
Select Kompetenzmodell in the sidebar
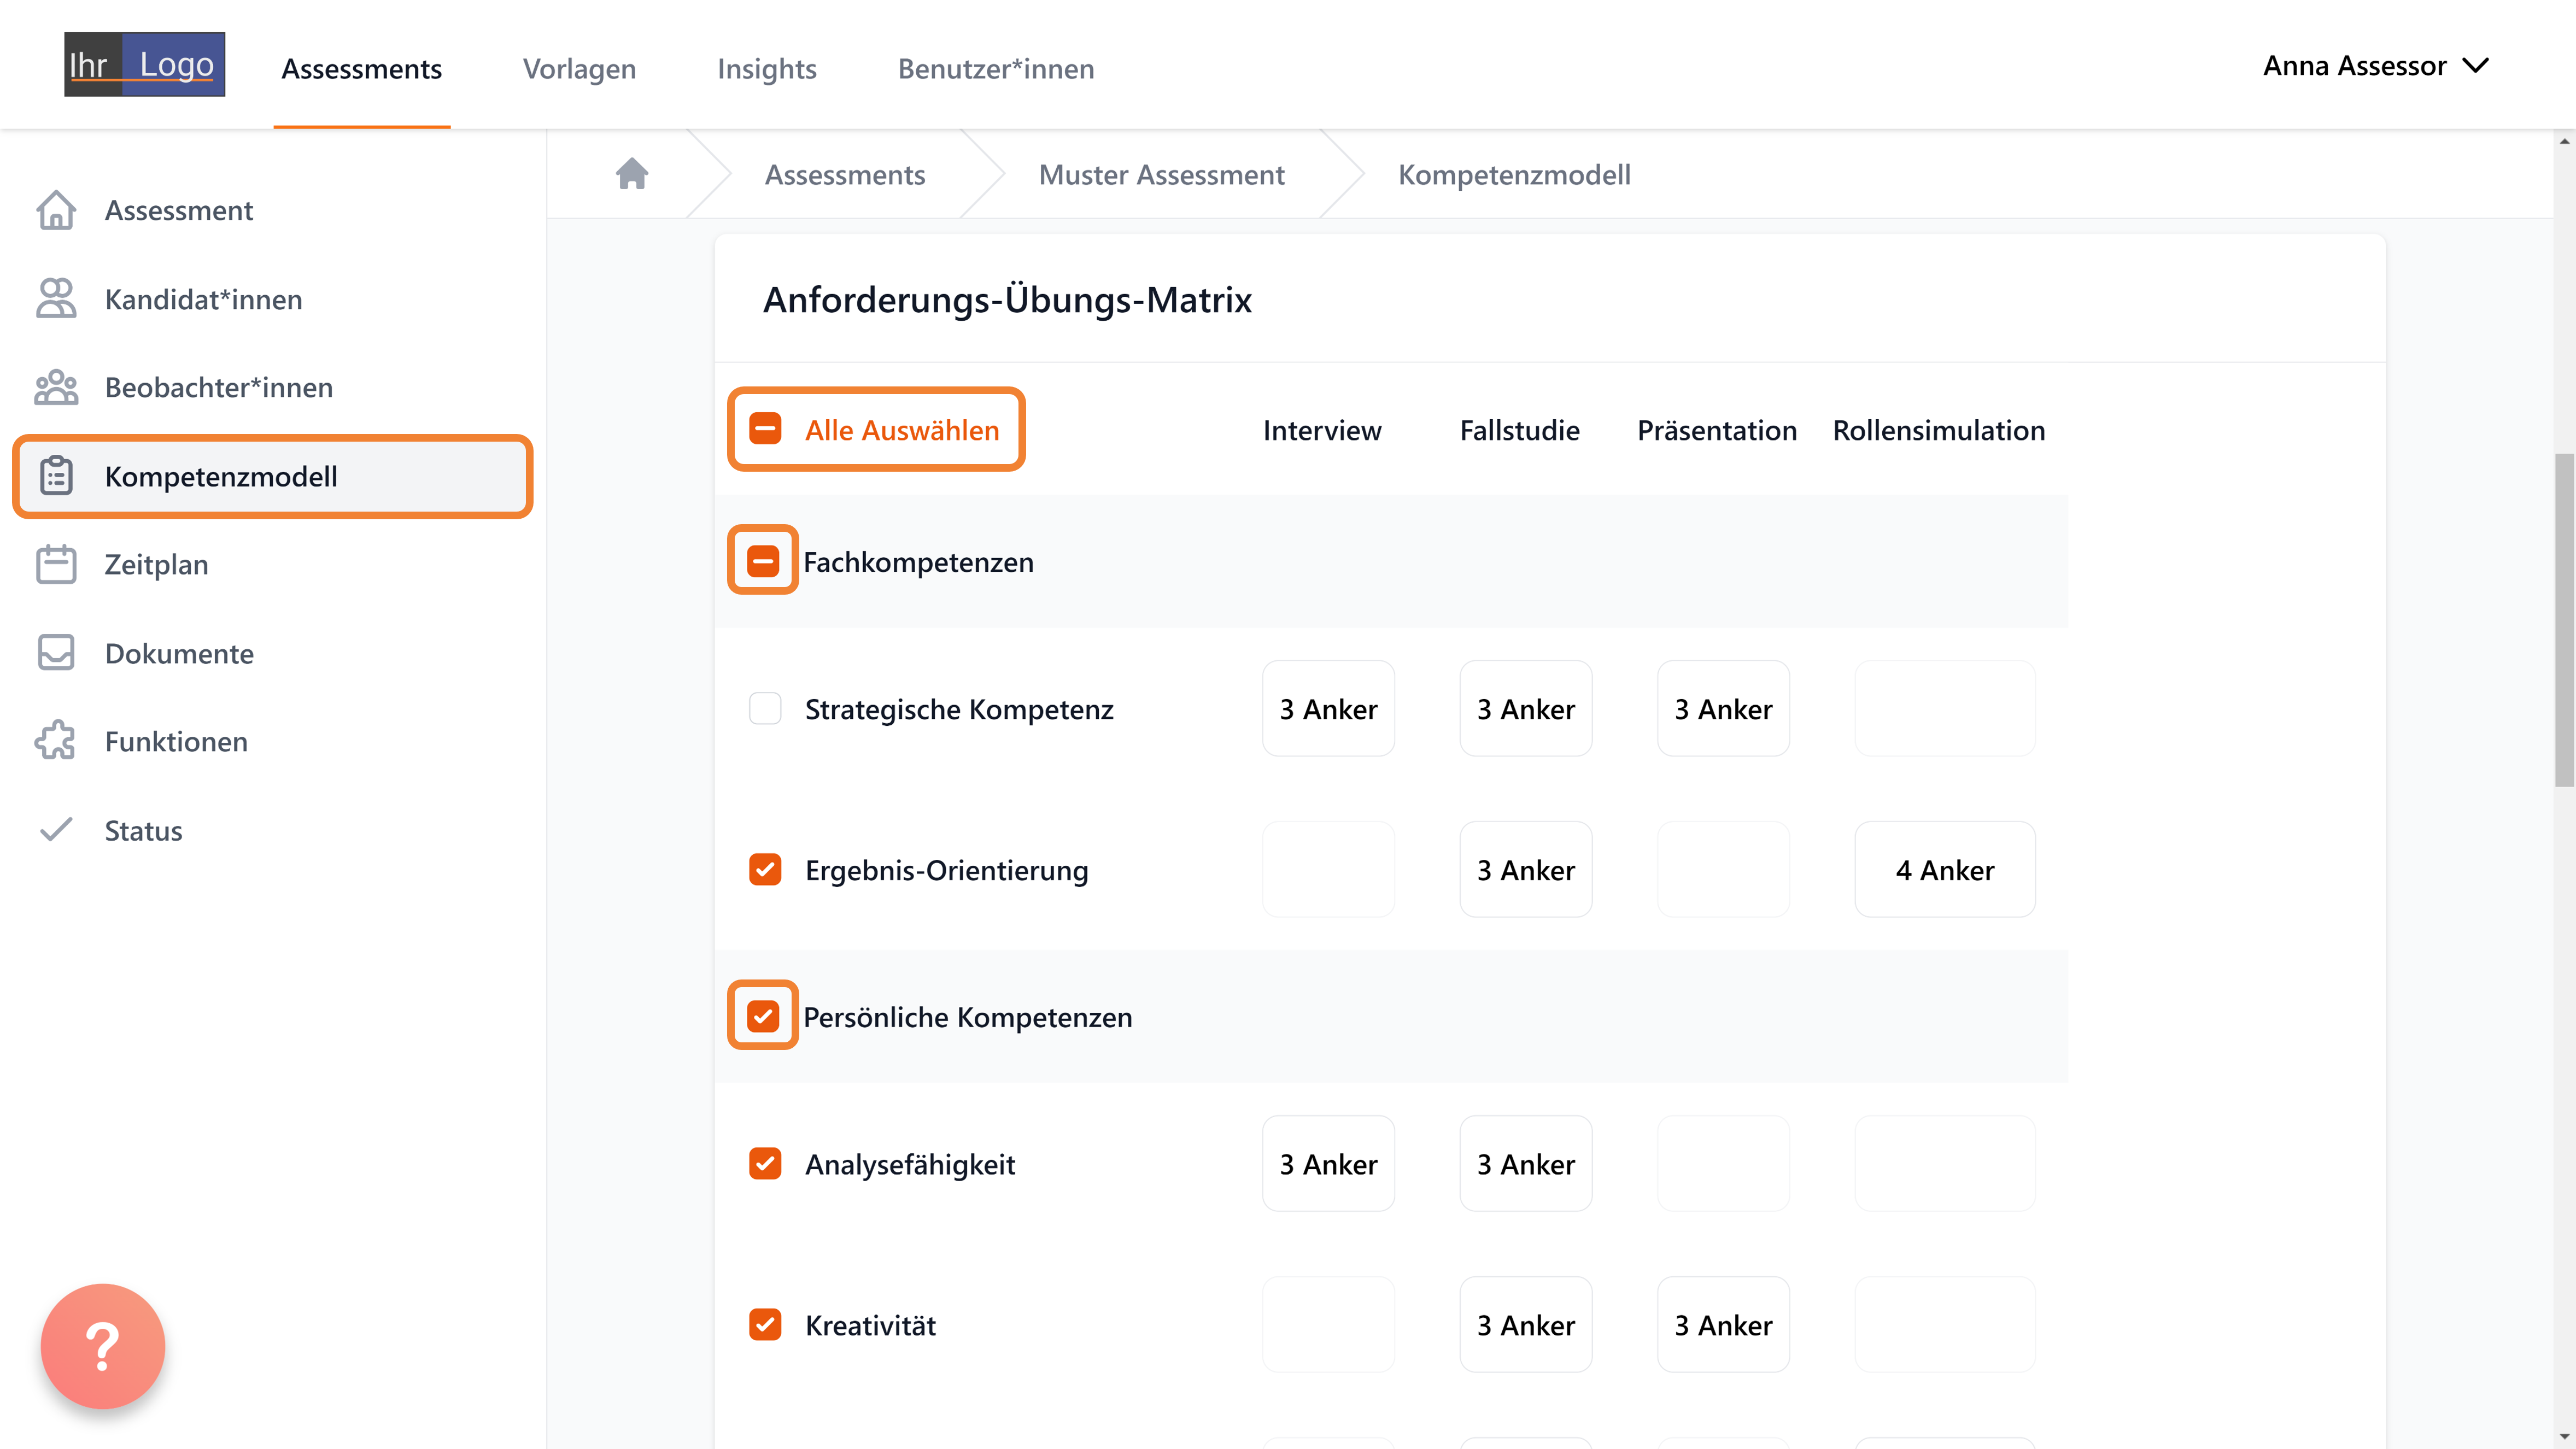[272, 476]
